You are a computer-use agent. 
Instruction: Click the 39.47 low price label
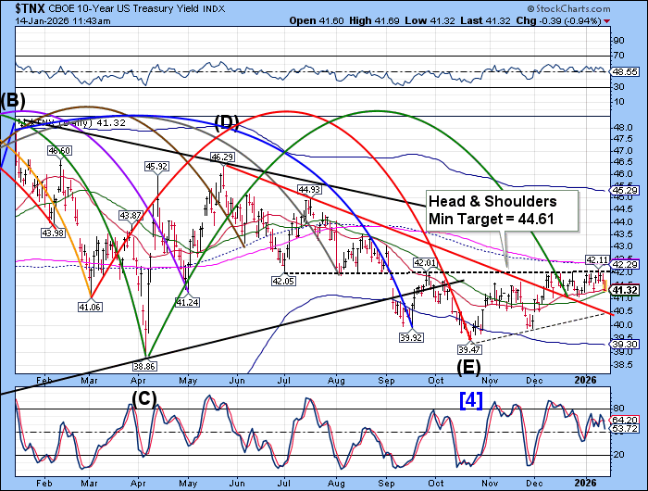tap(472, 349)
